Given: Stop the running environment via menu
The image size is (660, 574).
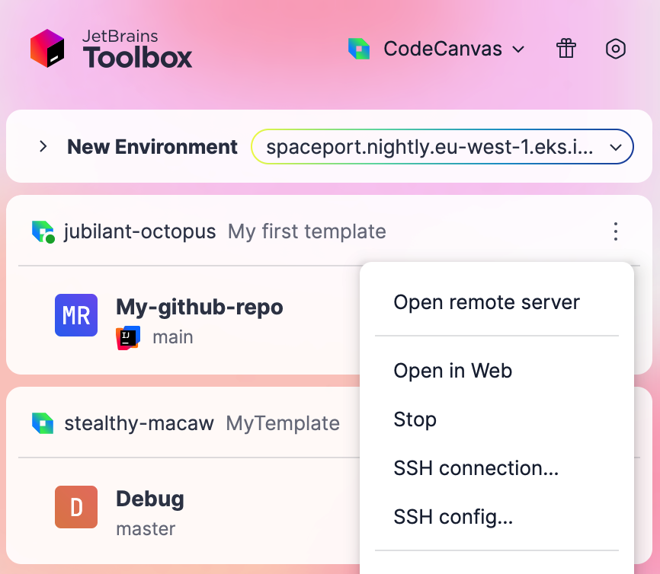Looking at the screenshot, I should 415,419.
